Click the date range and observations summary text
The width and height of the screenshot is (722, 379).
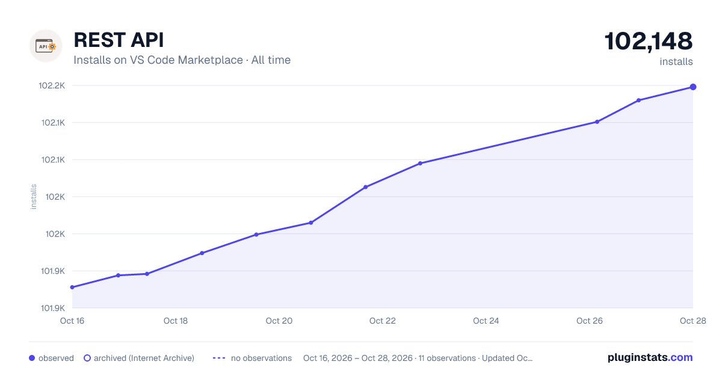[418, 358]
